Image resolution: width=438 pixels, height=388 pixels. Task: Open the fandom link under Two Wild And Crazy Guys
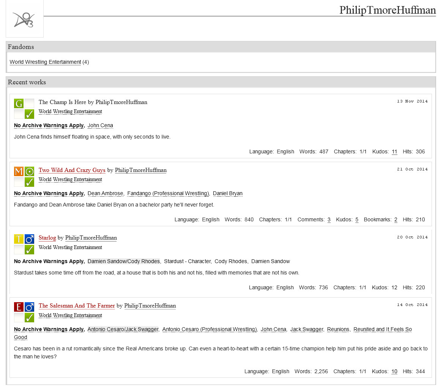[x=70, y=179]
